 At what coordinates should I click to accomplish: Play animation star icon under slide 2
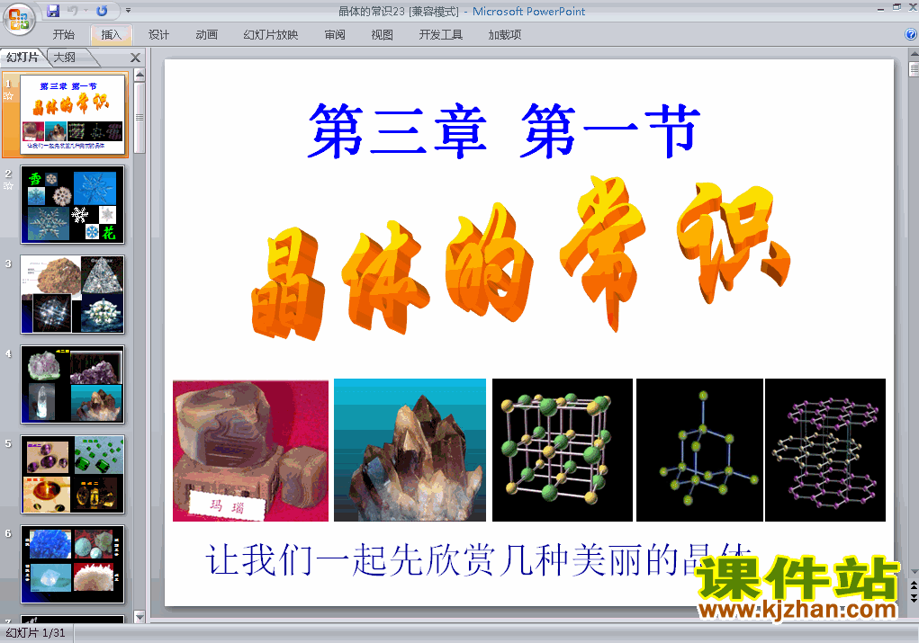(x=8, y=186)
